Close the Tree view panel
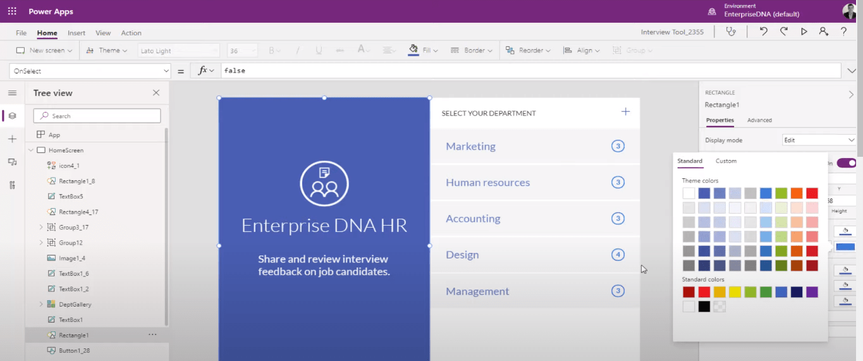 point(156,93)
